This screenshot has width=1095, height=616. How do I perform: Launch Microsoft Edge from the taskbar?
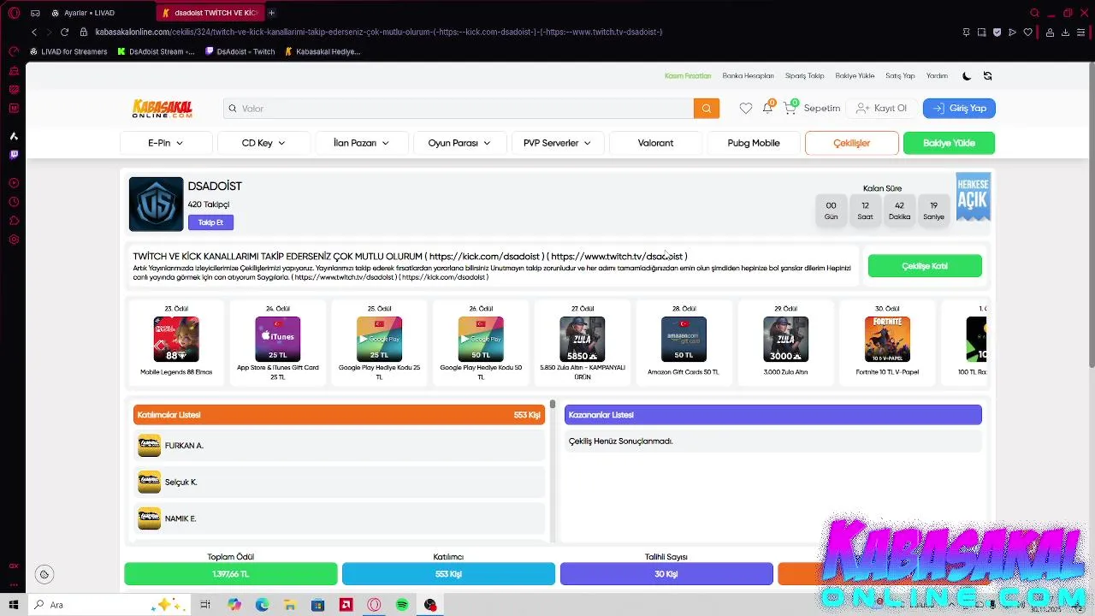(262, 605)
